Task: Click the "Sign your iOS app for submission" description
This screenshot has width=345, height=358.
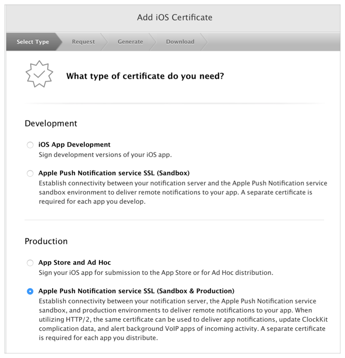Action: click(x=156, y=273)
